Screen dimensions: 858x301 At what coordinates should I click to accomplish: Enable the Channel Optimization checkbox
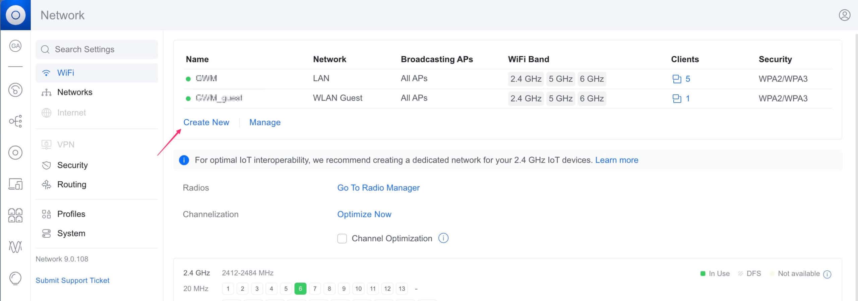pos(342,239)
